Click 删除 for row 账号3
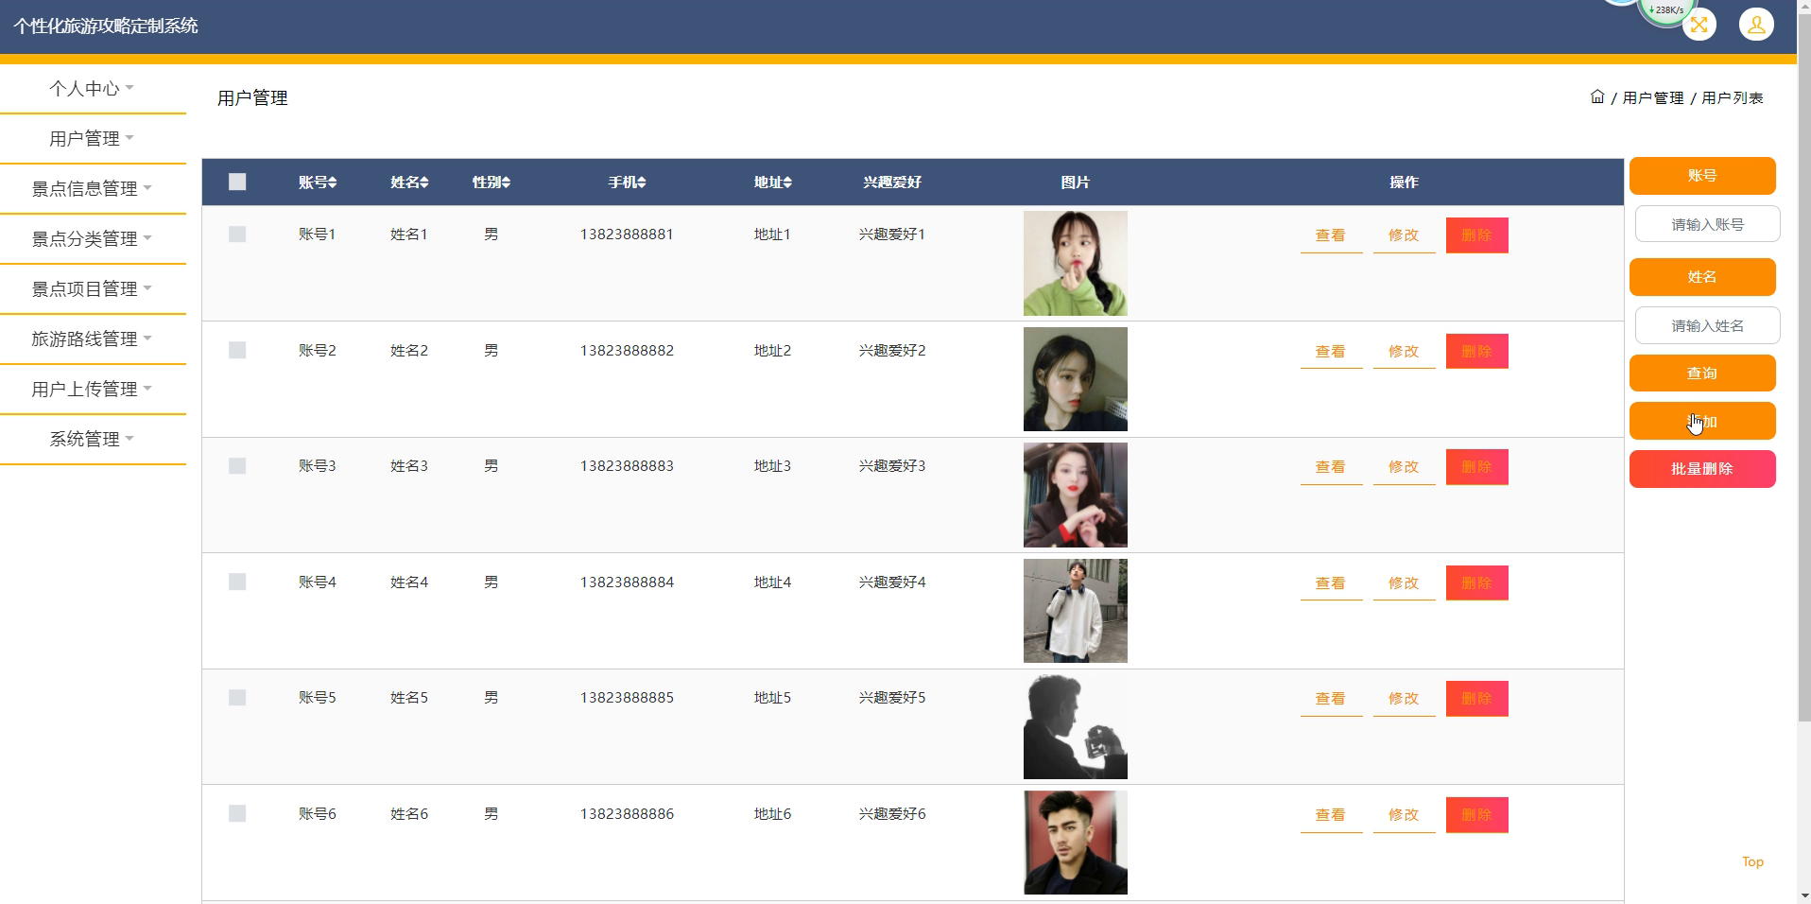The image size is (1811, 904). [1476, 467]
